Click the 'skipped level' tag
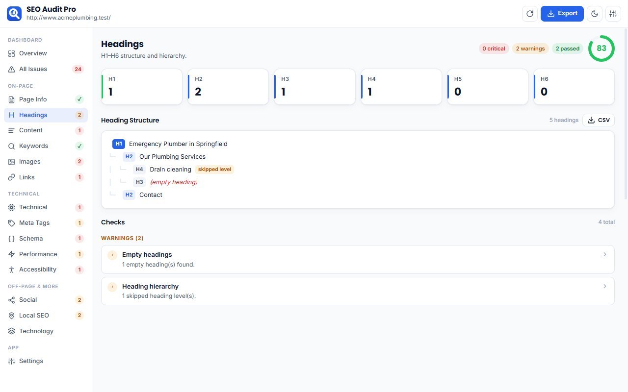 coord(215,170)
